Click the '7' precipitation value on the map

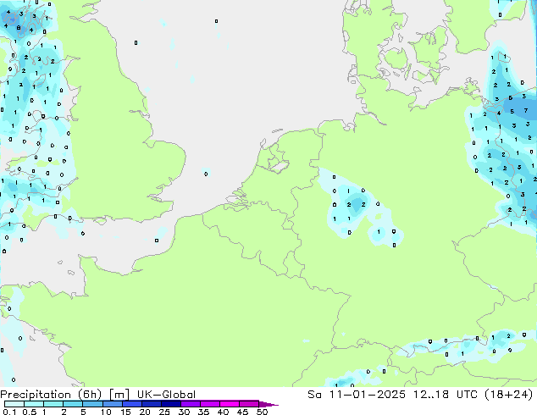[526, 111]
